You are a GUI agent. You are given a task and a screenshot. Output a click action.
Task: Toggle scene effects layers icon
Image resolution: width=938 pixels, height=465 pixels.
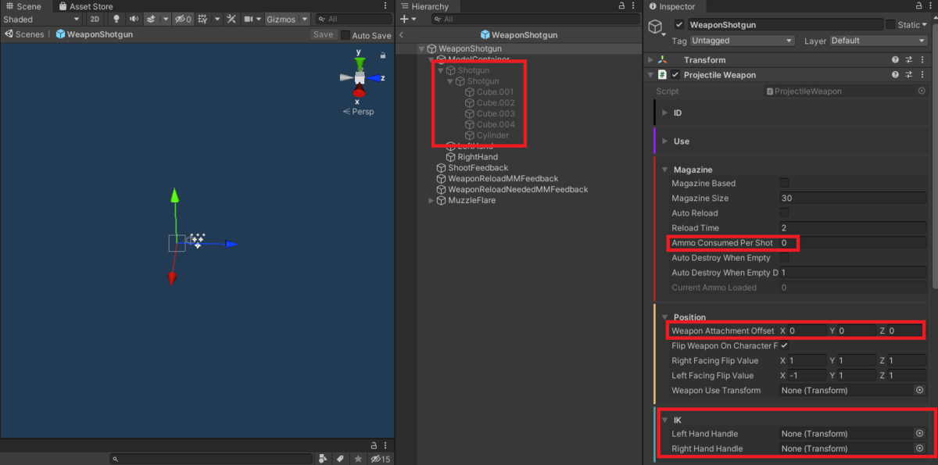[x=152, y=19]
